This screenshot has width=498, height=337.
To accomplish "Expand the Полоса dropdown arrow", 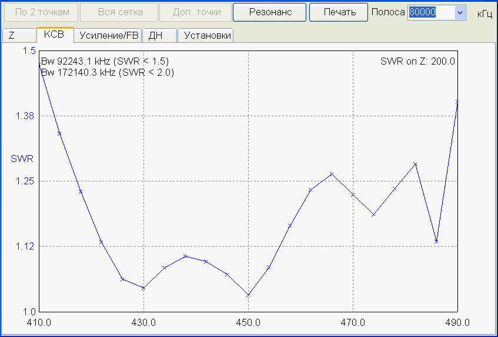I will pyautogui.click(x=460, y=12).
